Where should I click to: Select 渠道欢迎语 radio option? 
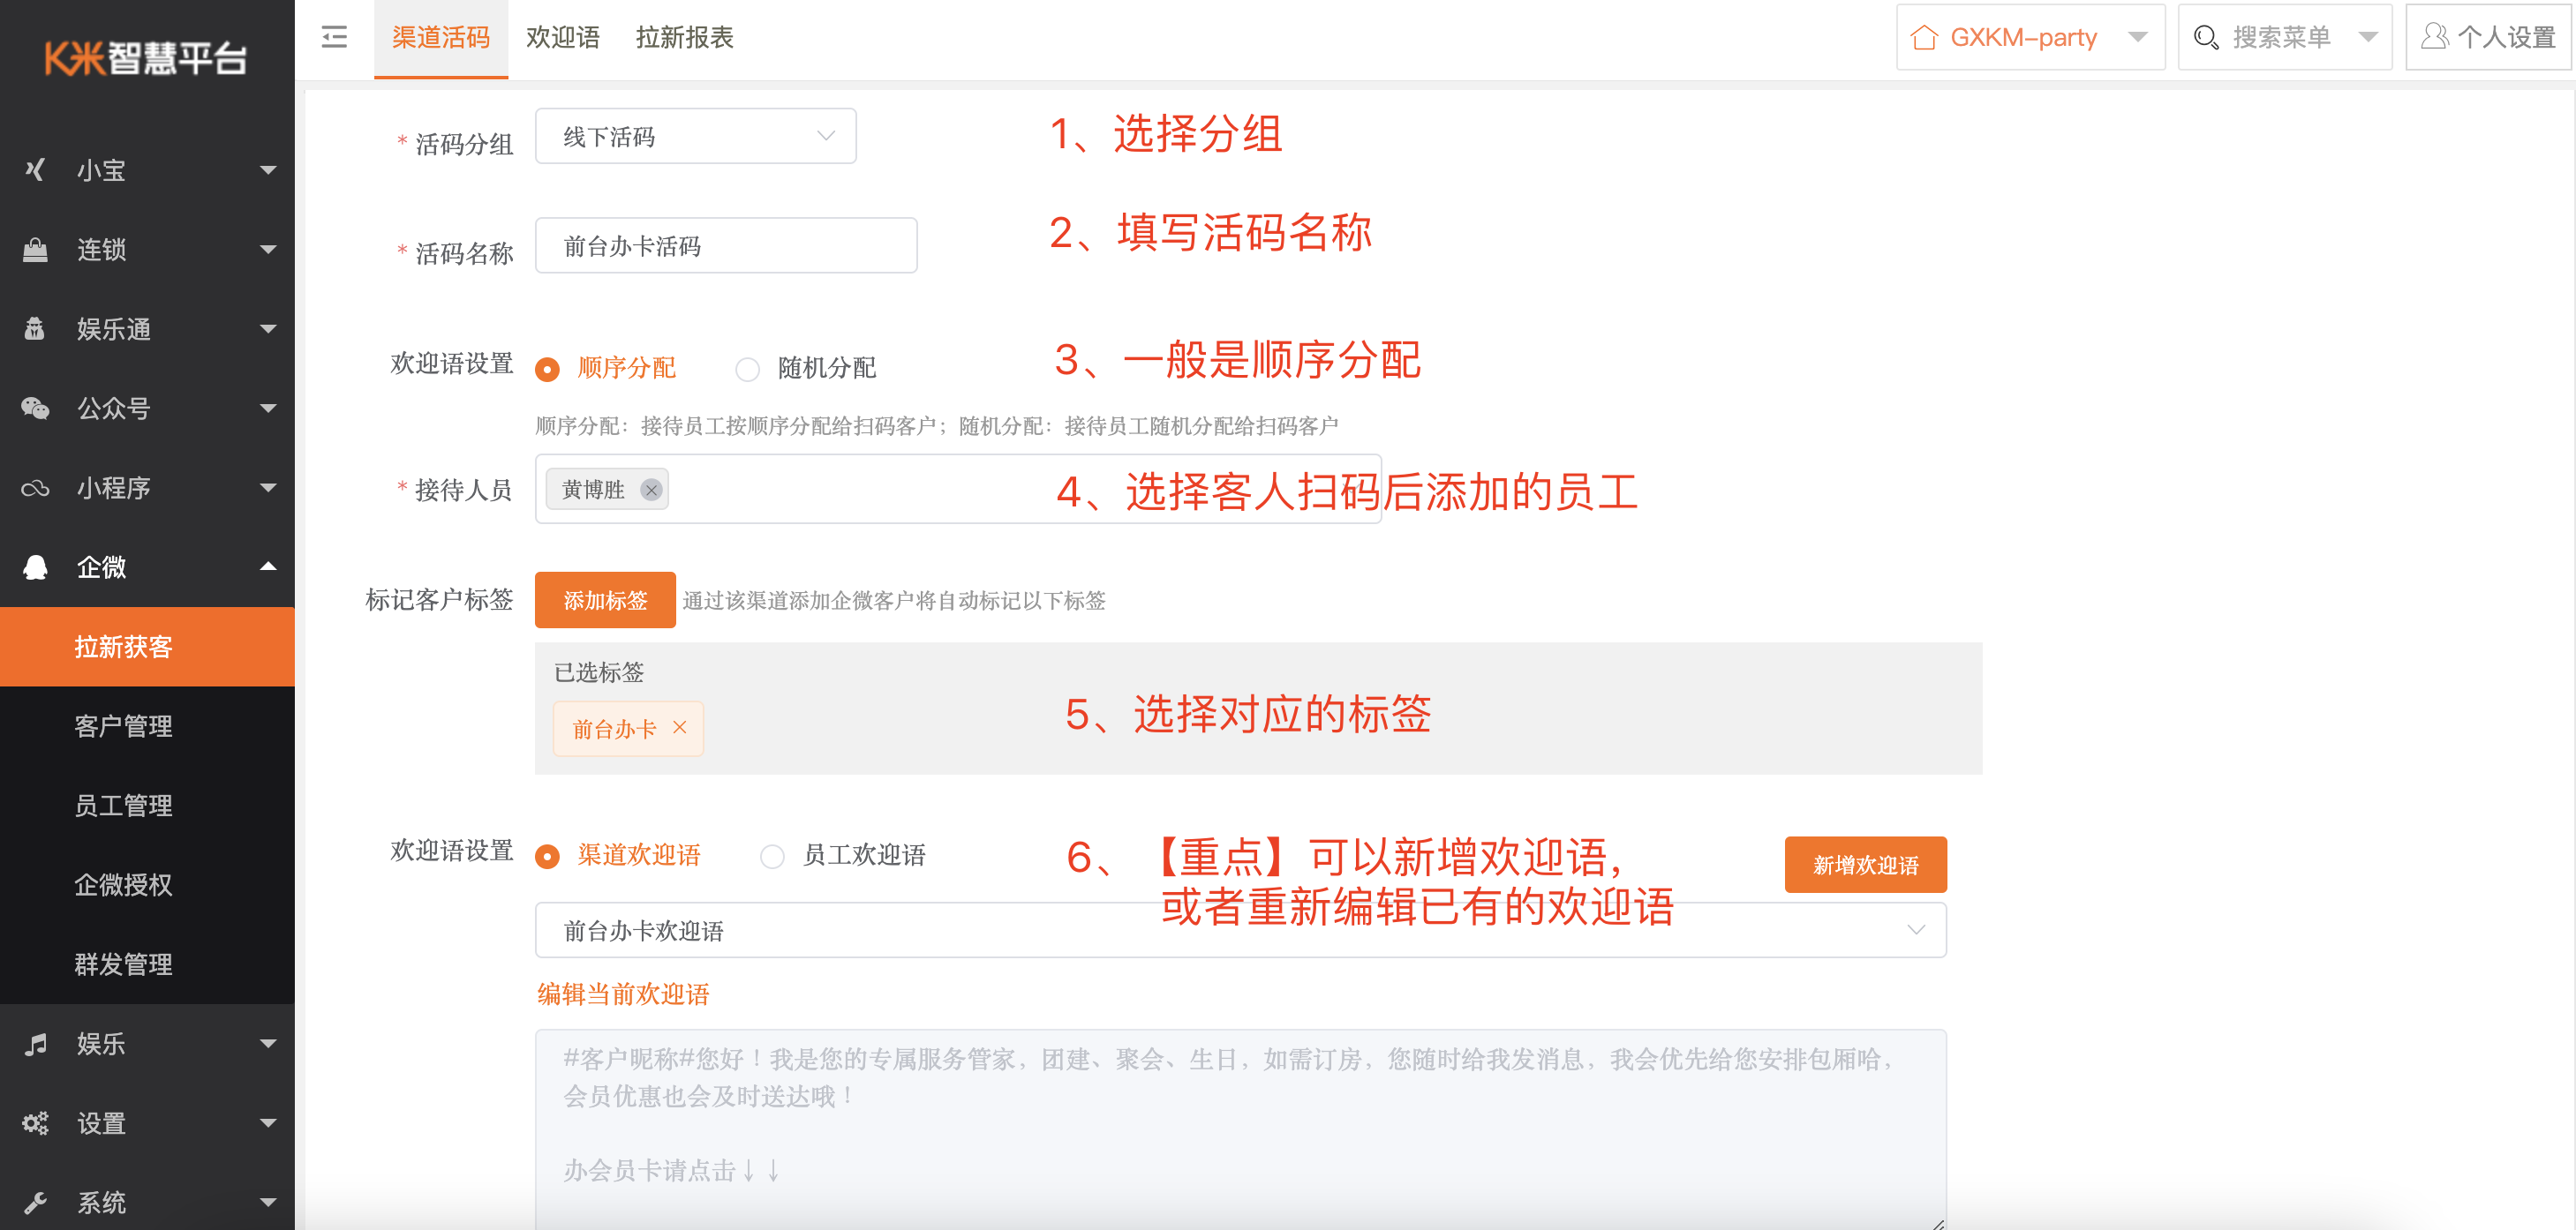tap(547, 856)
